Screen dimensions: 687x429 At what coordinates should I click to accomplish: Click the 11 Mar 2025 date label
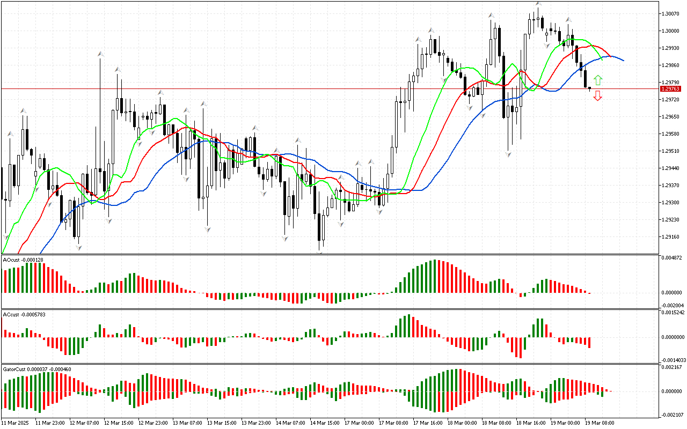click(x=16, y=423)
